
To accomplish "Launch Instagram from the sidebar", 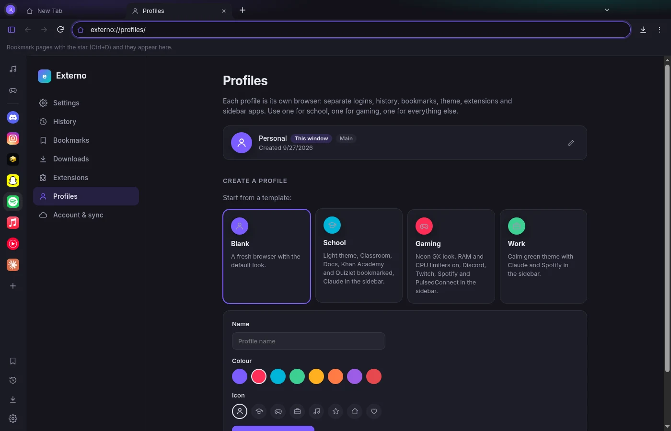I will click(13, 138).
